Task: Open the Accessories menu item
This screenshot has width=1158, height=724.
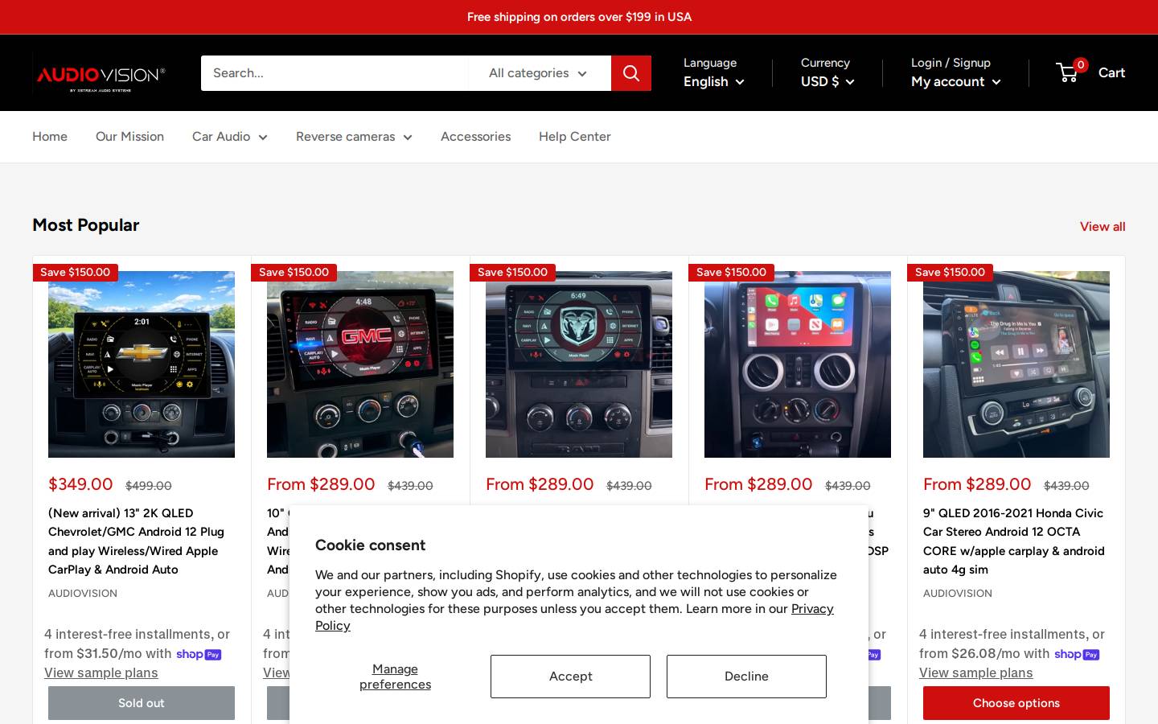Action: click(475, 137)
